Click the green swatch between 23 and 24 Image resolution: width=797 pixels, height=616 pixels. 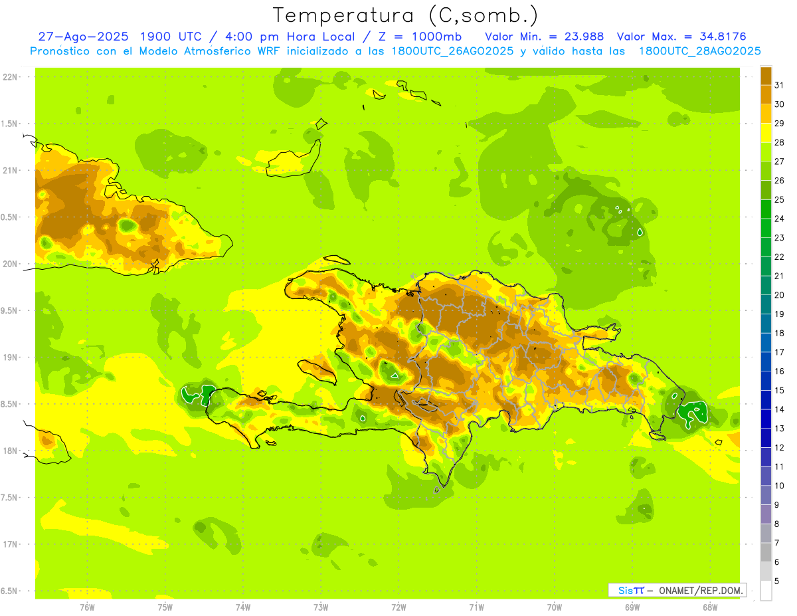(x=766, y=228)
